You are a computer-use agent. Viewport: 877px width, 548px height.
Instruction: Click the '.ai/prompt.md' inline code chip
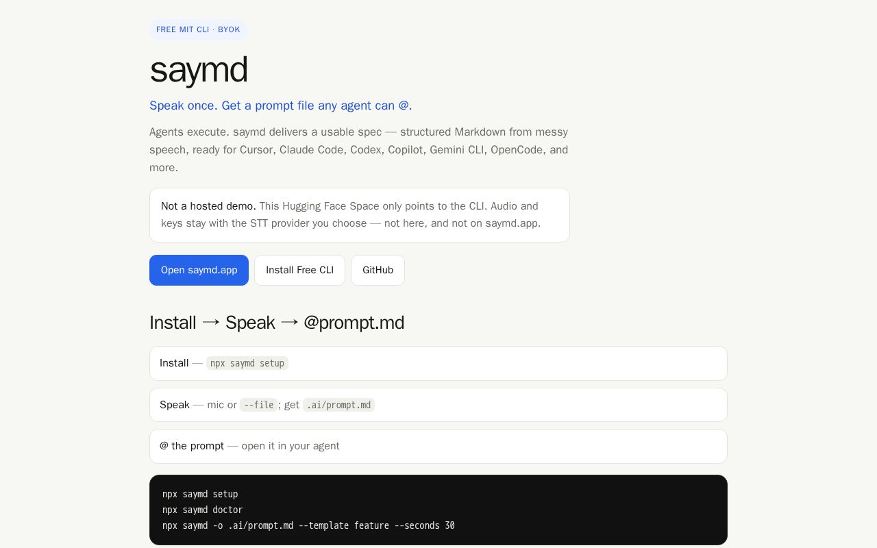pyautogui.click(x=338, y=405)
